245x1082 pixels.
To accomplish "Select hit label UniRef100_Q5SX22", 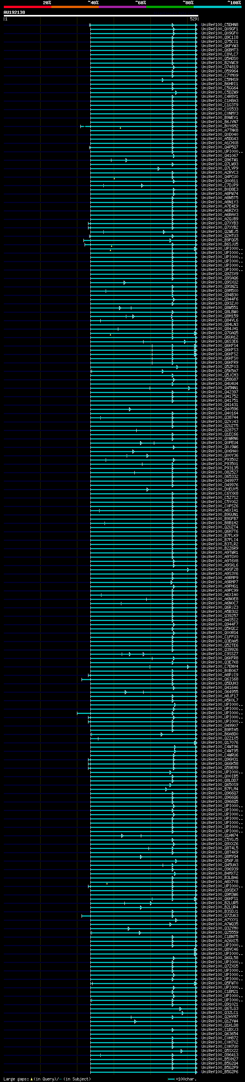I will (x=219, y=1051).
